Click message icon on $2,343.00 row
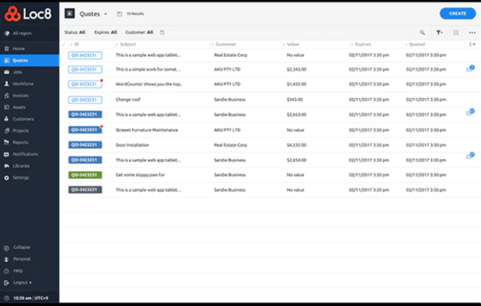 click(x=470, y=69)
